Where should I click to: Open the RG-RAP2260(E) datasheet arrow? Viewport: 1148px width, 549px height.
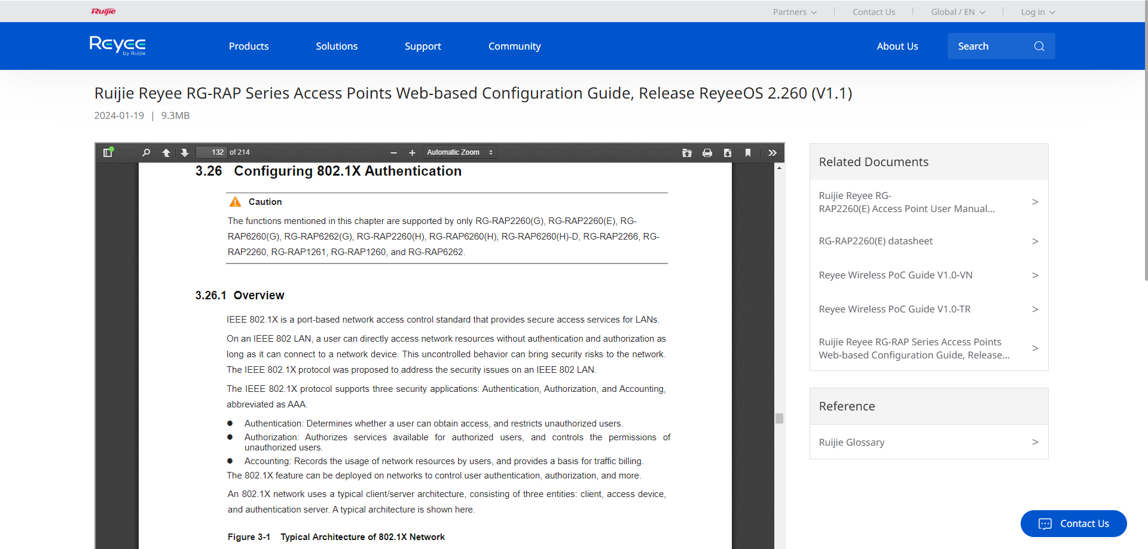click(x=1035, y=241)
